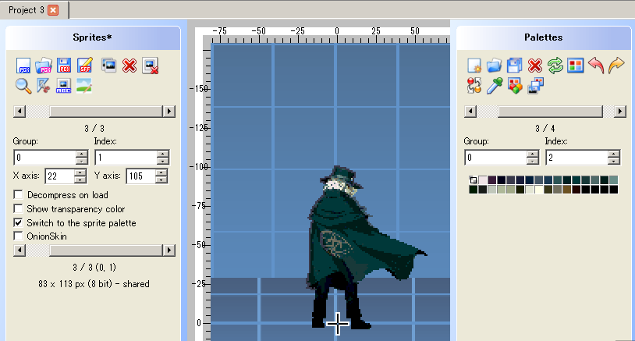Select the dark purple palette swatch
Screen dimensions: 635x341
(492, 179)
